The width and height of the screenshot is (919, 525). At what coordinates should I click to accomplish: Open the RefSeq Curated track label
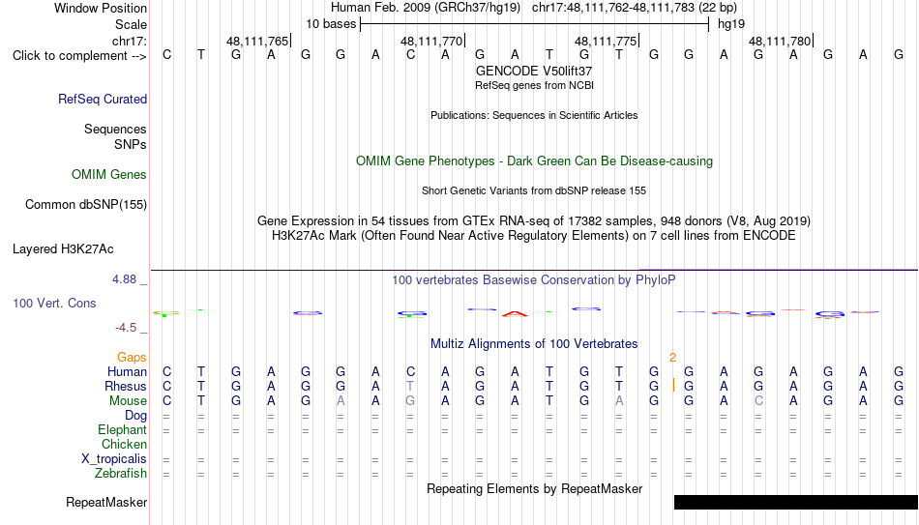(103, 99)
